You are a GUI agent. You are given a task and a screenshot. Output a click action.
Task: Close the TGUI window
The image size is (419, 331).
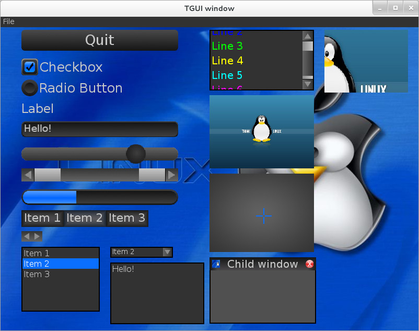[x=411, y=8]
